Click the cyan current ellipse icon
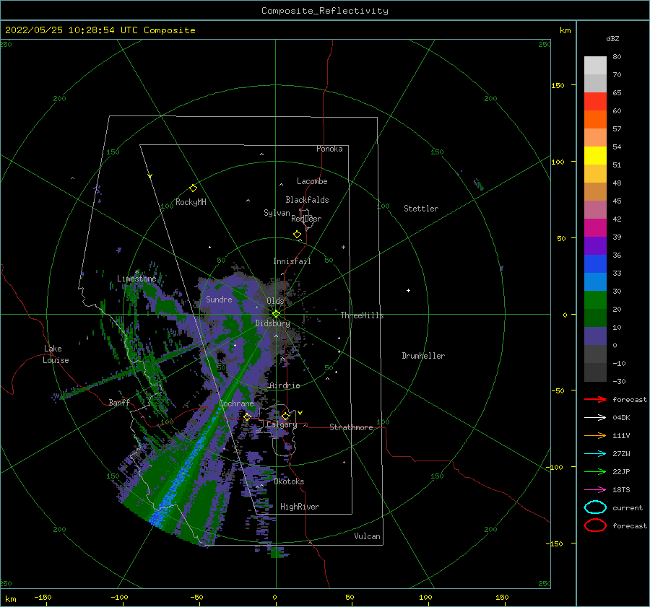Viewport: 650px width, 607px height. click(x=595, y=507)
